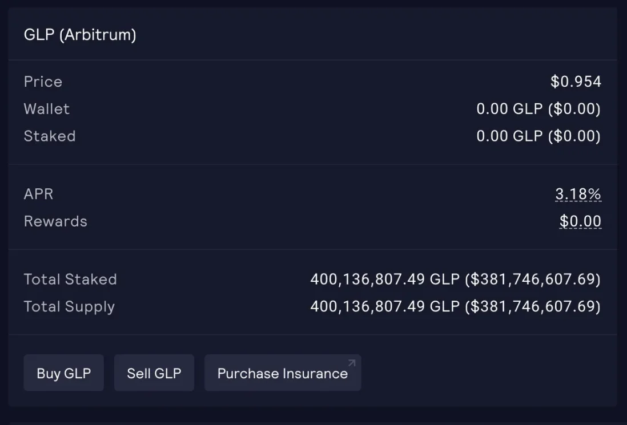The width and height of the screenshot is (627, 425).
Task: Click the Rewards label
Action: 55,221
